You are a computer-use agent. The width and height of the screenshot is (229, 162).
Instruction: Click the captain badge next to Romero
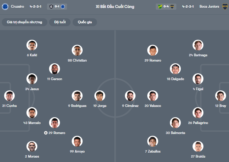[x=46, y=133]
